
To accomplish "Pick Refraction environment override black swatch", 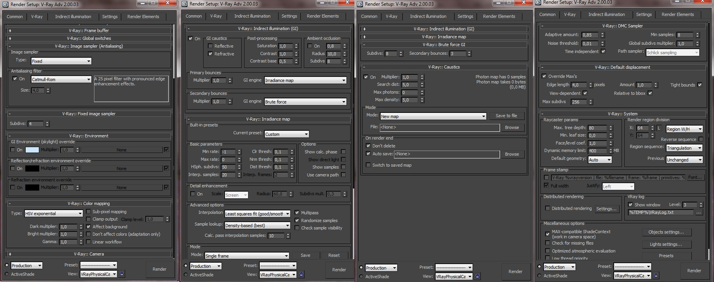I will 32,187.
